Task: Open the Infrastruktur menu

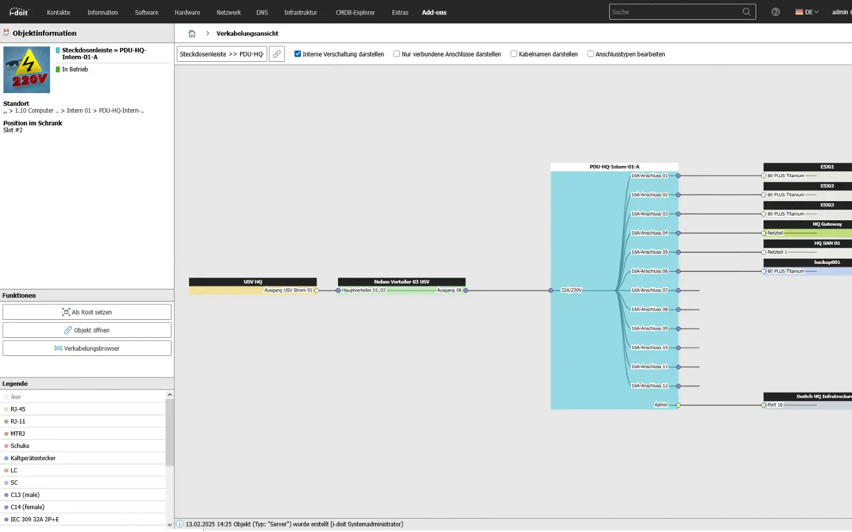Action: point(300,12)
